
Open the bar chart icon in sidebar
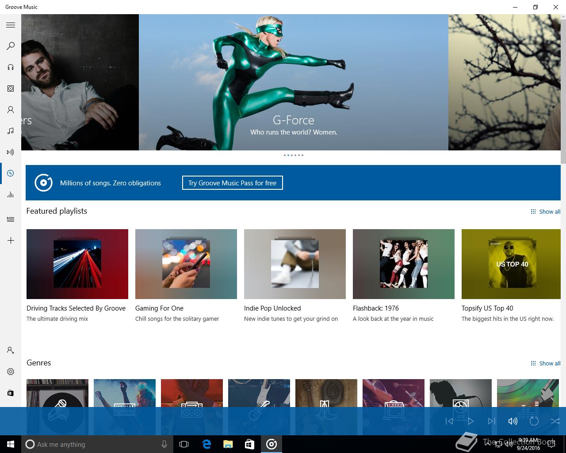[11, 195]
